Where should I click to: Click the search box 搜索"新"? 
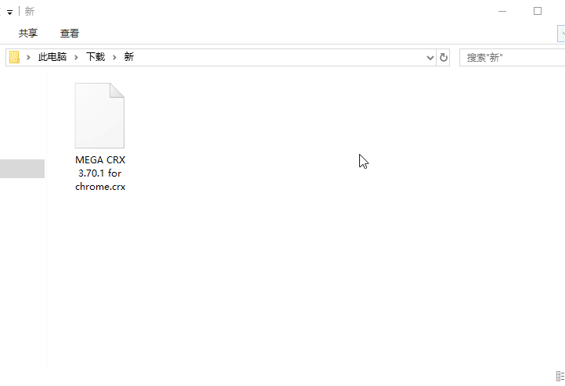513,58
